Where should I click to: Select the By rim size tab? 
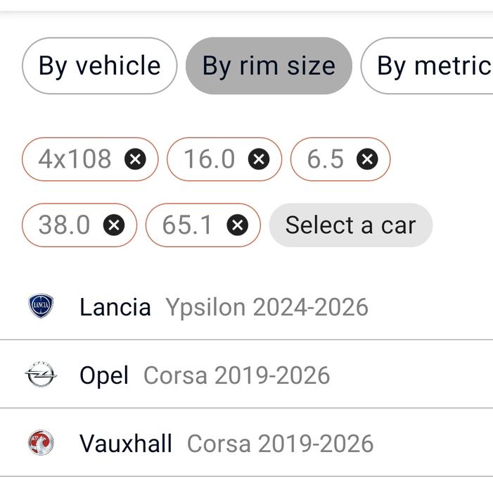[269, 65]
